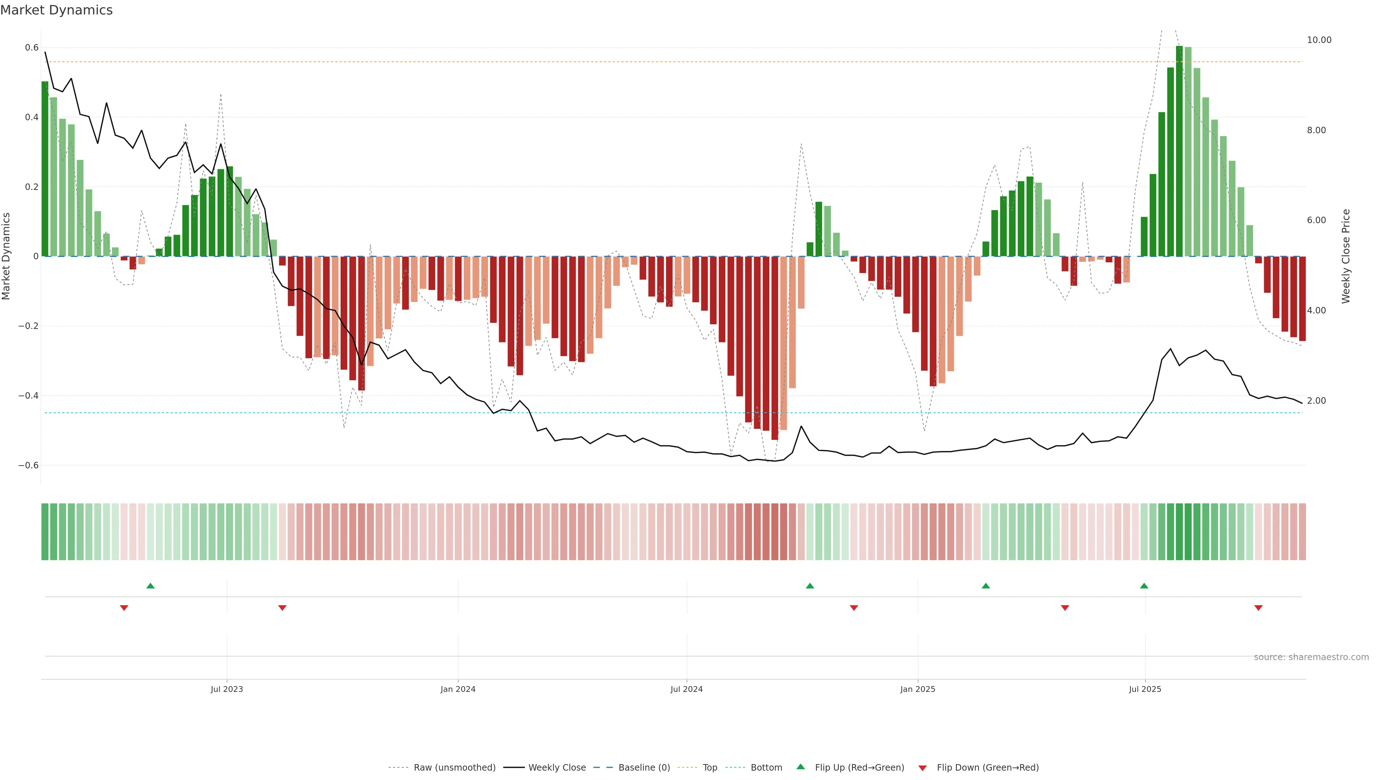Click the red triangle icon in the legend
1387x780 pixels.
[x=922, y=768]
